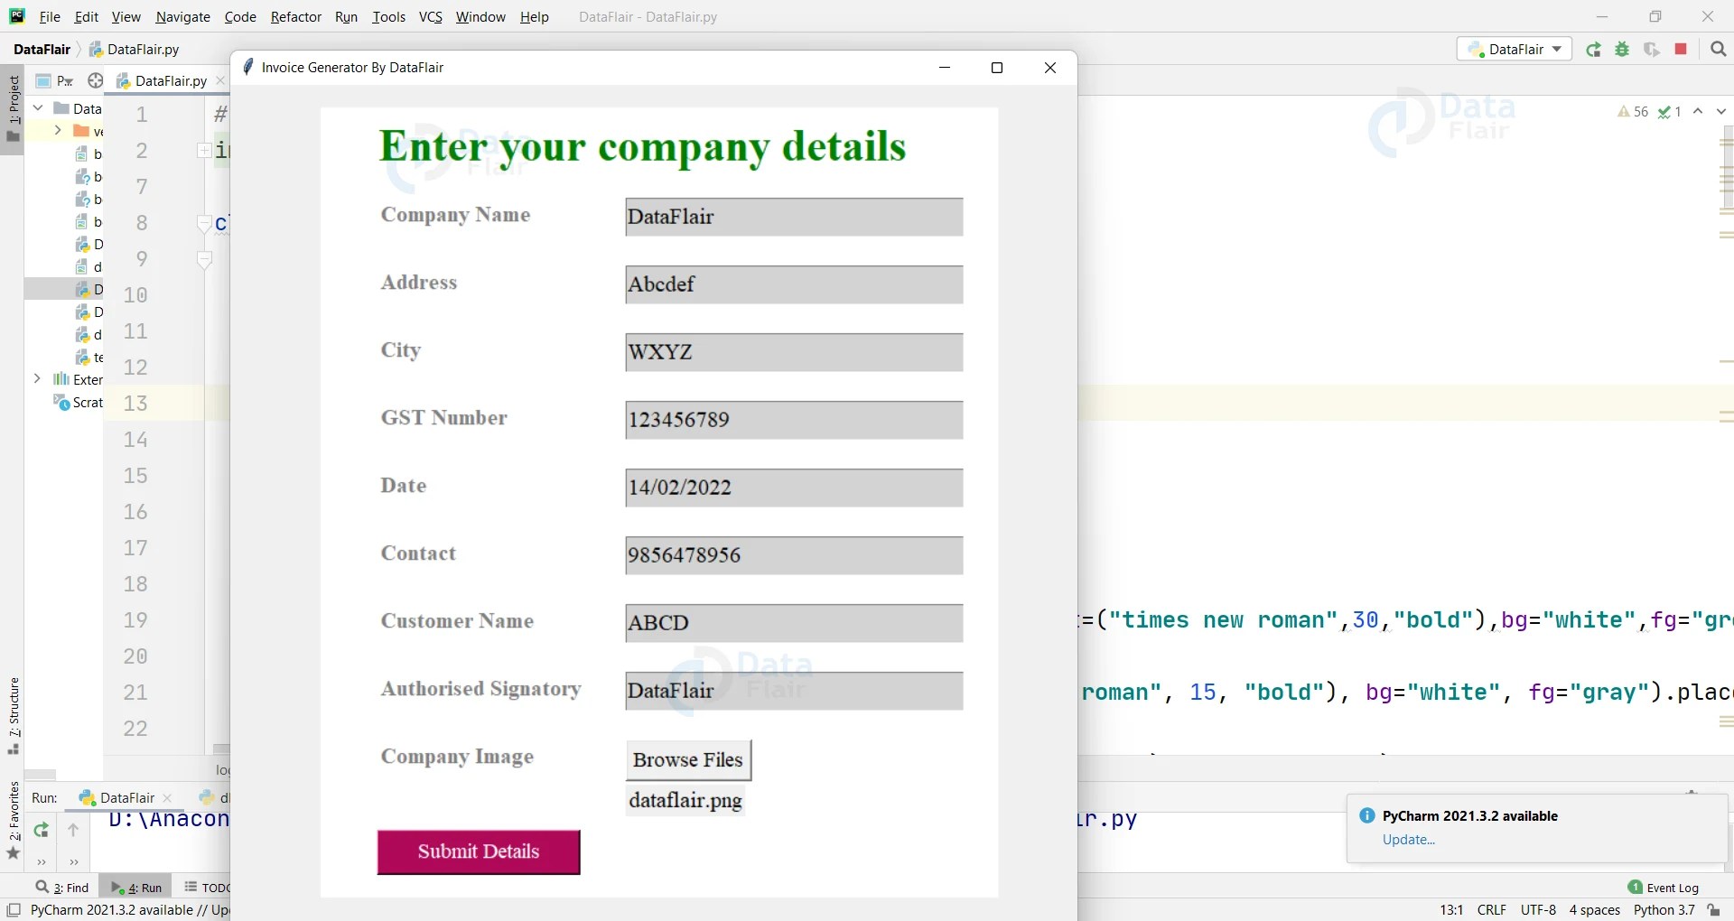
Task: Jump to next warning with down arrow icon
Action: [x=1722, y=111]
